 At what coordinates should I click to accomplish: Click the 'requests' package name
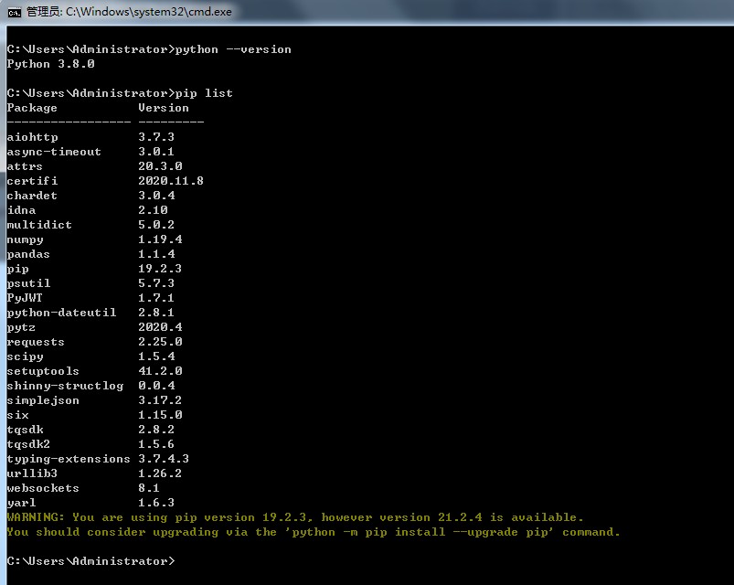[x=36, y=342]
